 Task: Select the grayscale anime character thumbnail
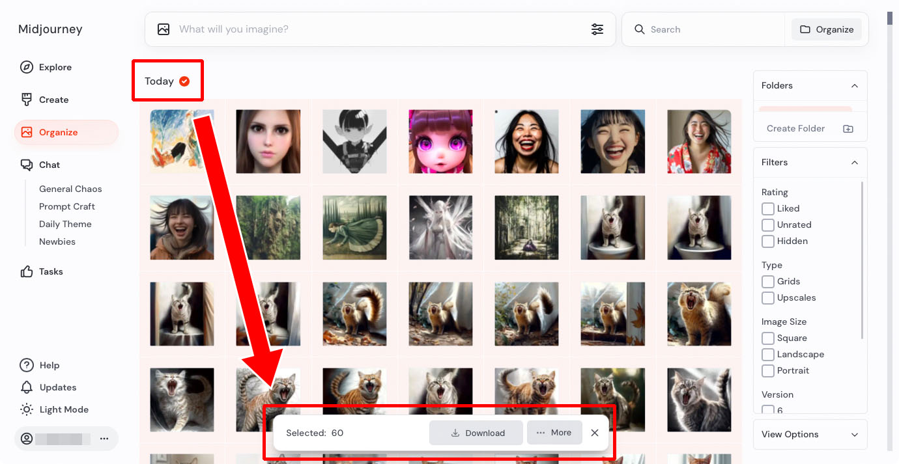[x=354, y=141]
